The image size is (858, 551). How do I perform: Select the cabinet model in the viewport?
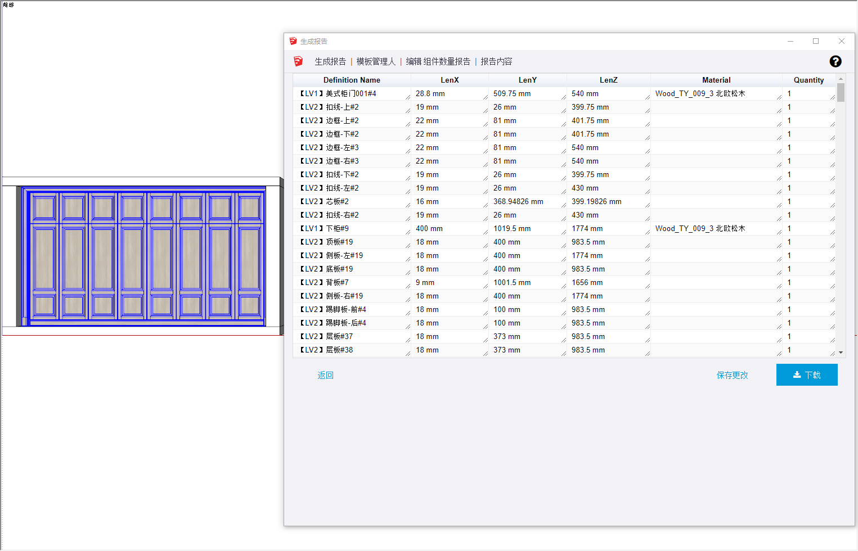[x=143, y=256]
